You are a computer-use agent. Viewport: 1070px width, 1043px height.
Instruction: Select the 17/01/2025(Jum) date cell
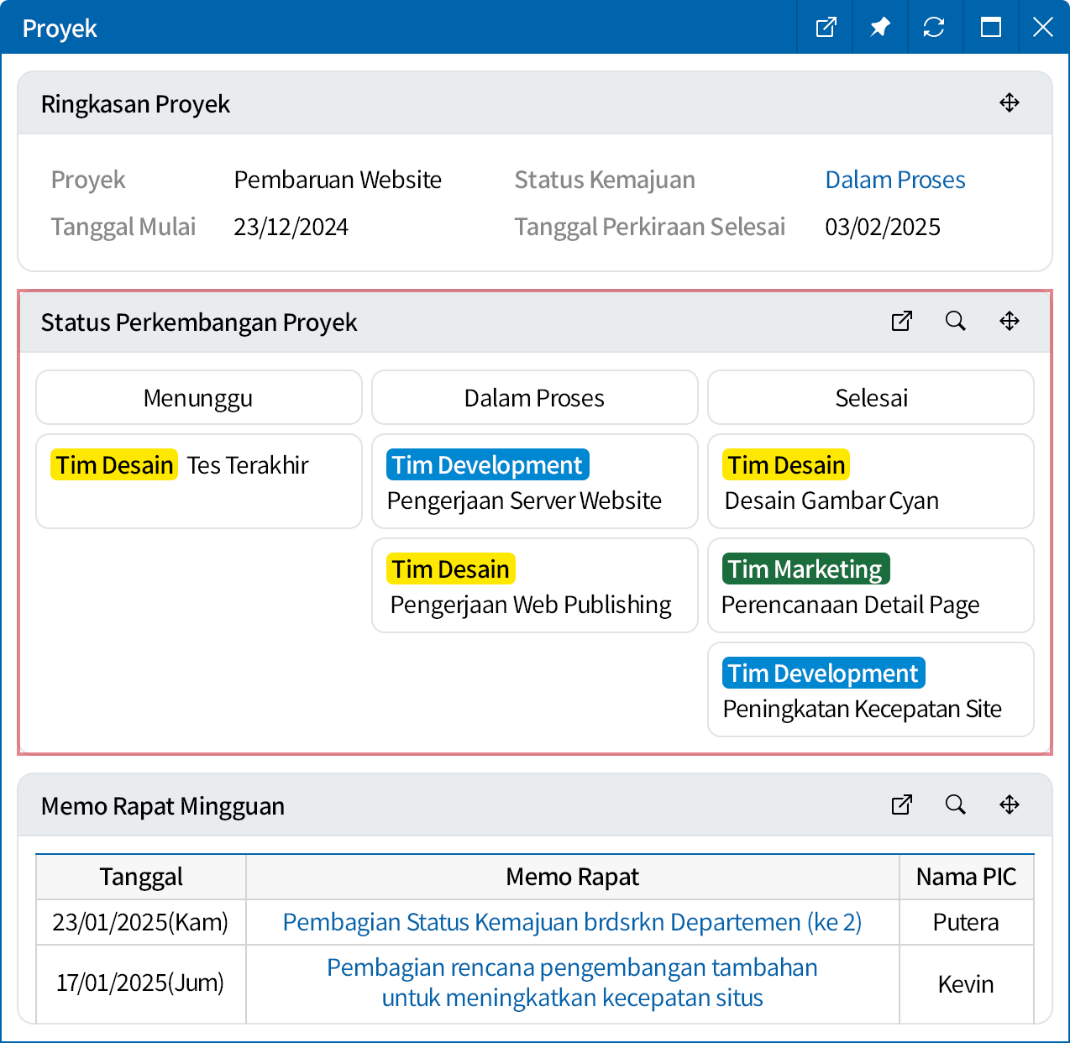(x=141, y=983)
